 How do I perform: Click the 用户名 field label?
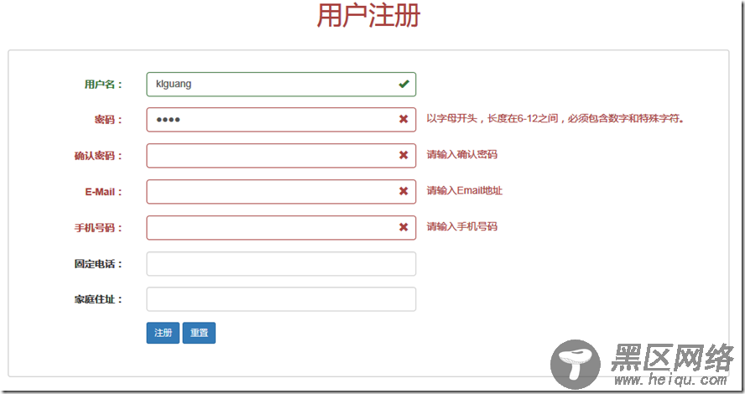tap(103, 85)
